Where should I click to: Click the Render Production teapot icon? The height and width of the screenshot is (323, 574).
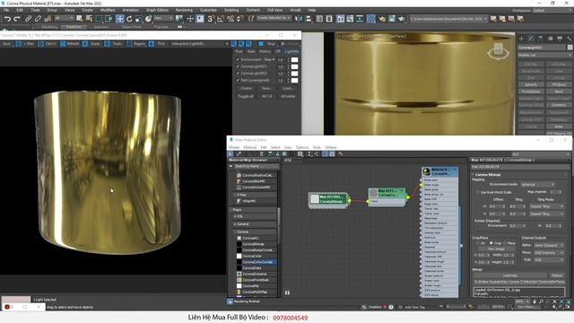[x=402, y=19]
